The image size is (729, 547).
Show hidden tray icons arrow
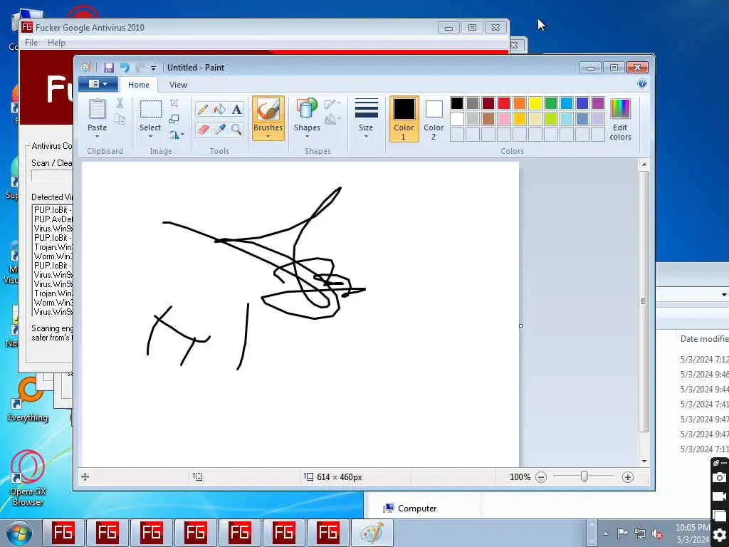pyautogui.click(x=605, y=533)
